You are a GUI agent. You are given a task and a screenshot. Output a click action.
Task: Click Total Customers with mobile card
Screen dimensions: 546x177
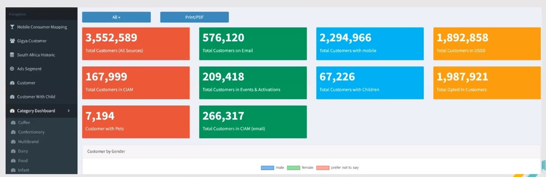point(370,44)
